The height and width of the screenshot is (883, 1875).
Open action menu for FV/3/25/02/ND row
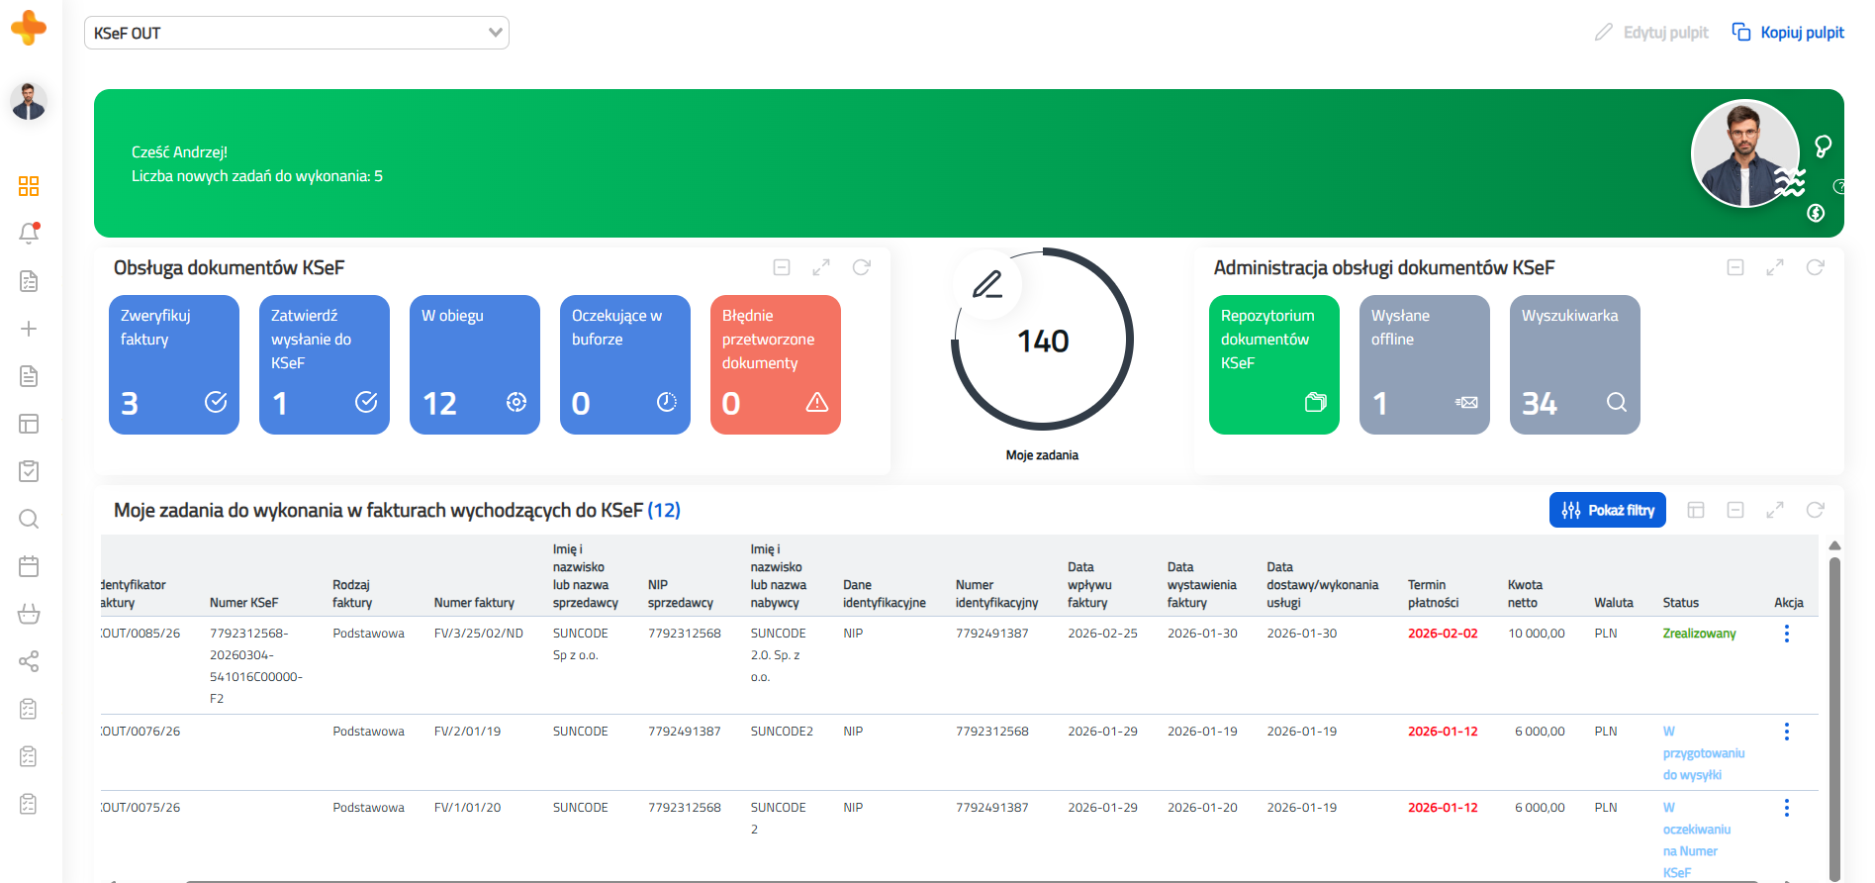(x=1786, y=634)
